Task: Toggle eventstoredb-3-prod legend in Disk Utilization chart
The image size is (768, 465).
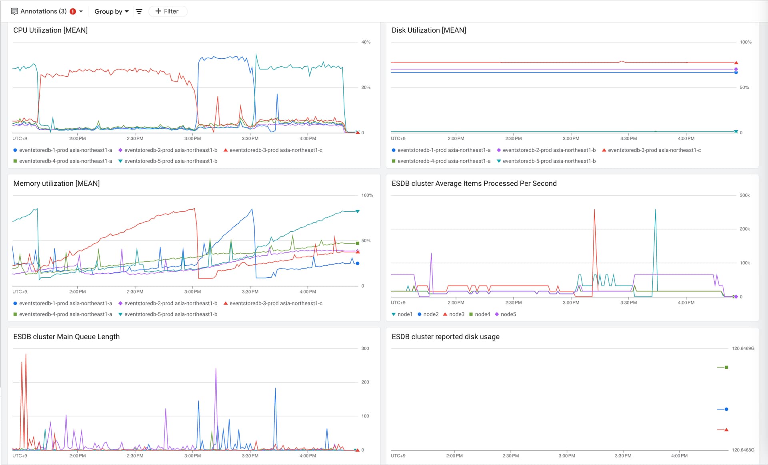Action: pyautogui.click(x=651, y=150)
